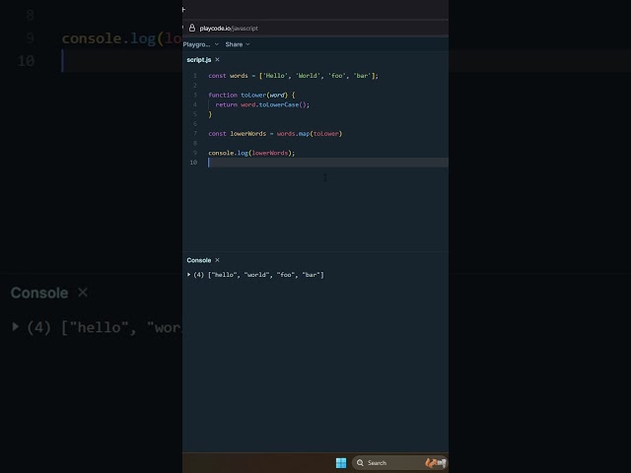The image size is (631, 473).
Task: Expand the logged array in Console
Action: [188, 275]
